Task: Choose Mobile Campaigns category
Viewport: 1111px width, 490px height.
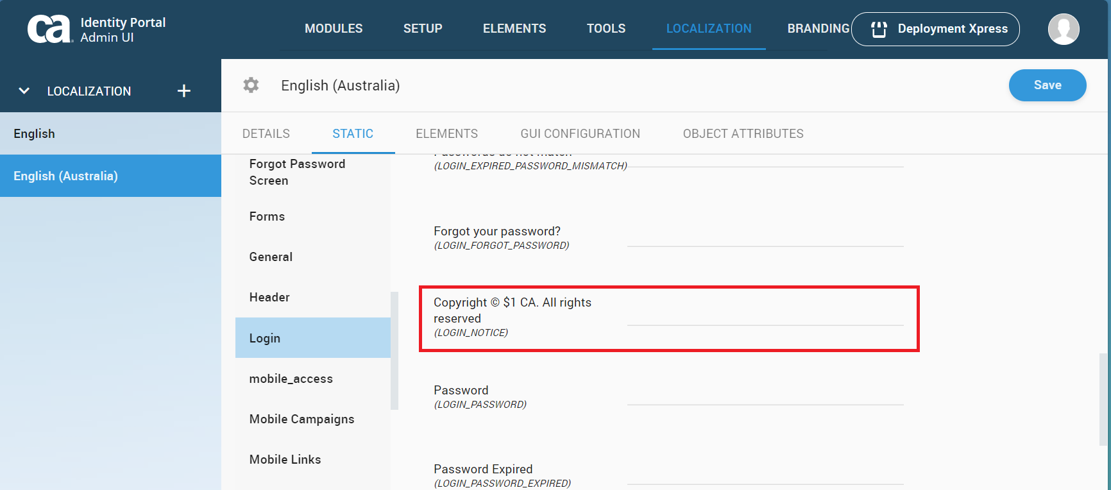Action: click(301, 419)
